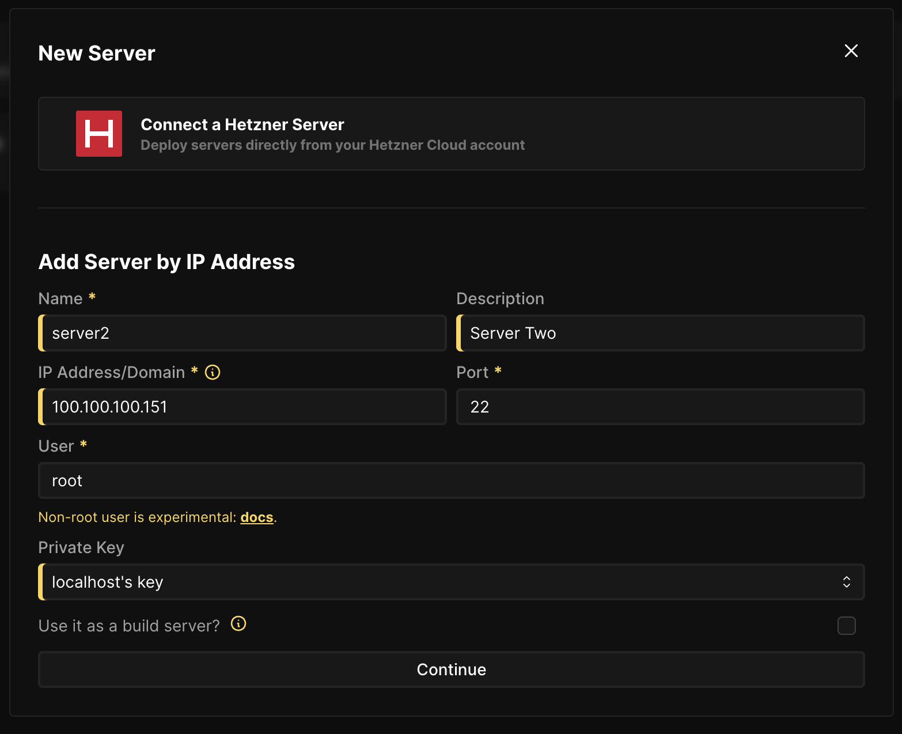Image resolution: width=902 pixels, height=734 pixels.
Task: Click the Name field containing server2
Action: 243,333
